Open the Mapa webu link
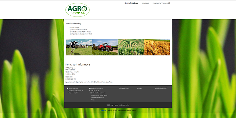The width and height of the screenshot is (236, 118). tap(126, 105)
